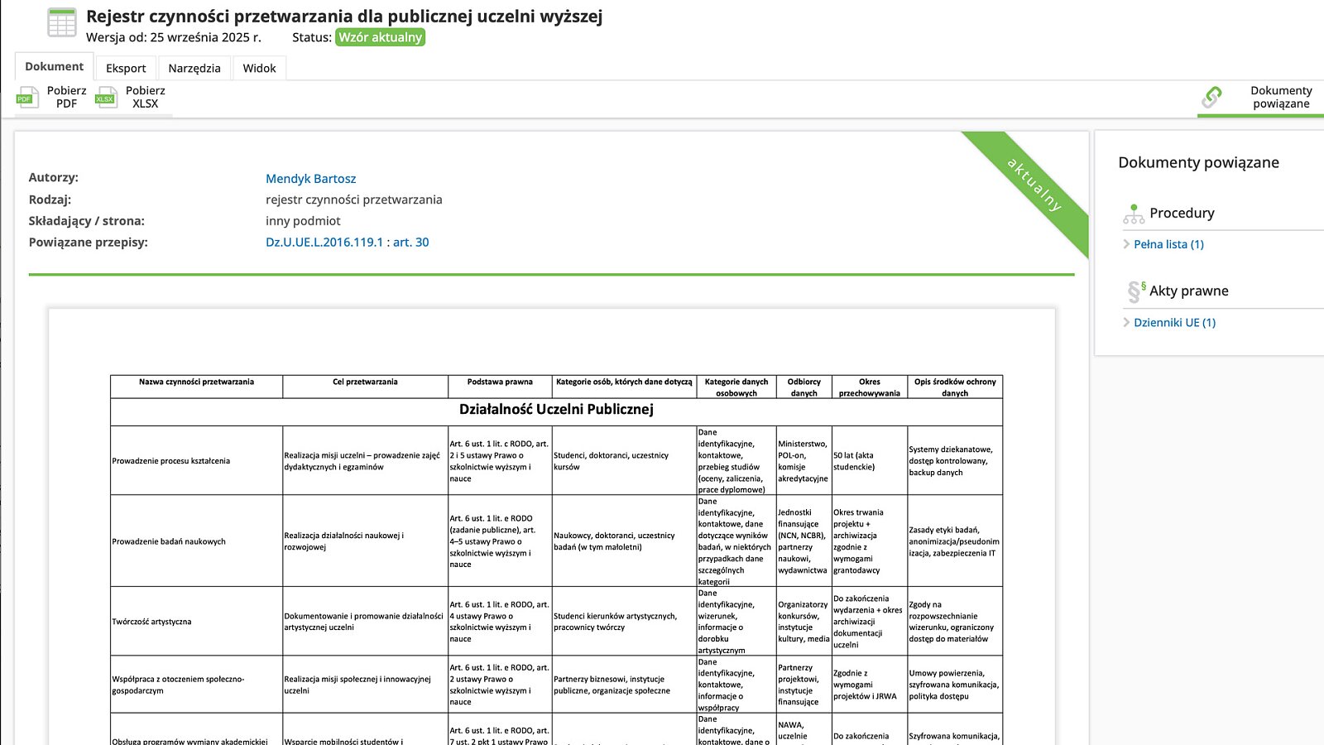
Task: Click the Działalność Uczelni Publicznej table heading
Action: (x=556, y=410)
